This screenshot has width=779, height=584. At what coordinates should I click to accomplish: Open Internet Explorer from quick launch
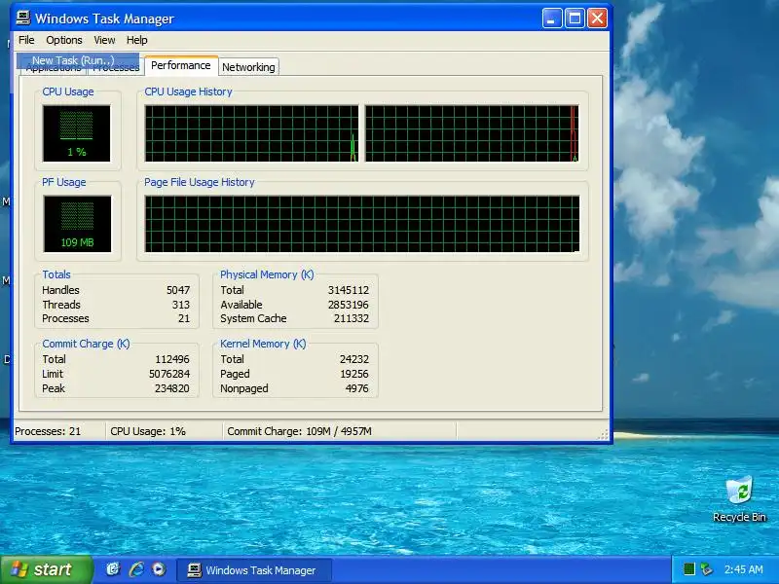click(x=136, y=569)
